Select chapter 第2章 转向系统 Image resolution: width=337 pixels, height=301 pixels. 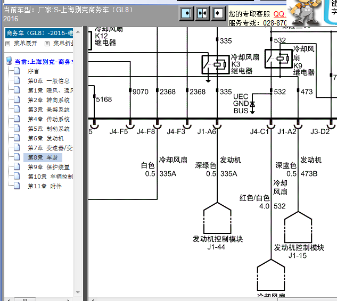point(48,100)
